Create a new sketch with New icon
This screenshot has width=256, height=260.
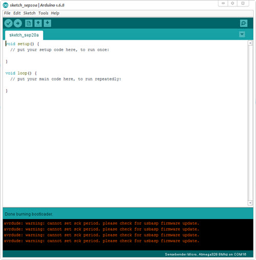pyautogui.click(x=29, y=23)
